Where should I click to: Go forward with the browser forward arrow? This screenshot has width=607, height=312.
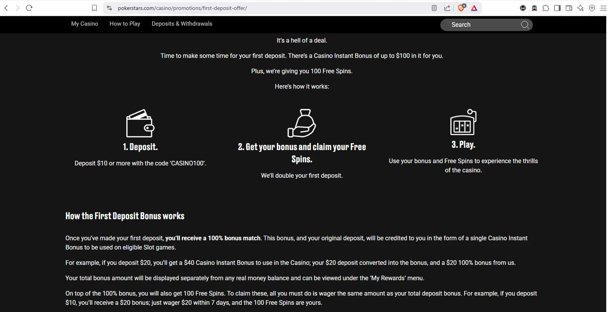[x=17, y=8]
